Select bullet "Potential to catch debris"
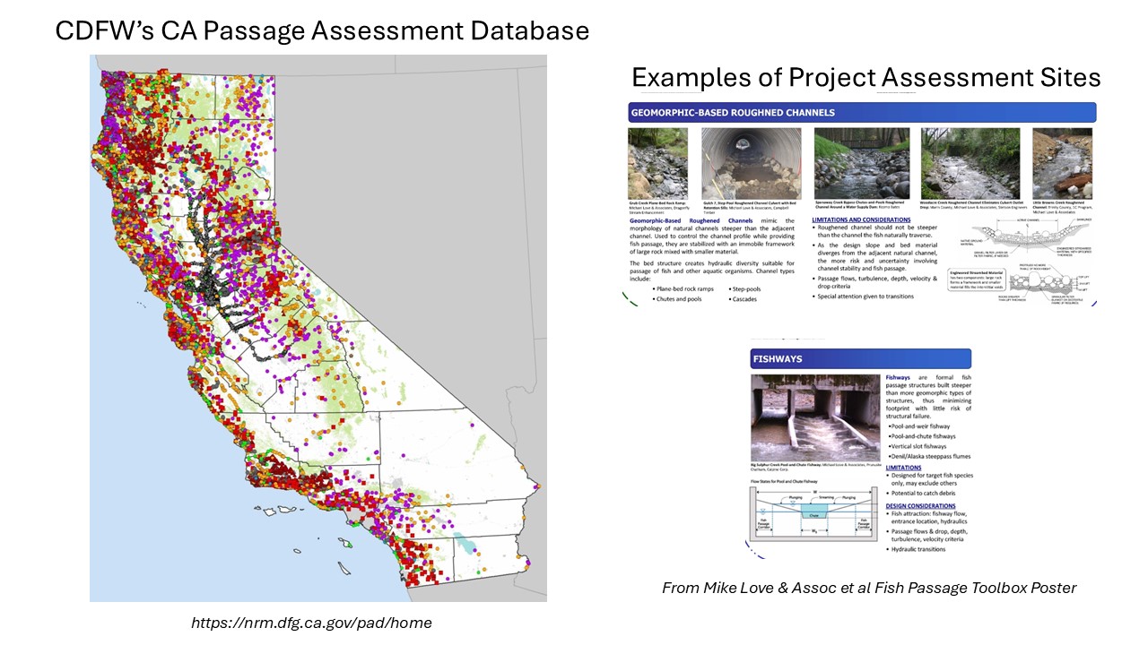The height and width of the screenshot is (645, 1148). 922,494
